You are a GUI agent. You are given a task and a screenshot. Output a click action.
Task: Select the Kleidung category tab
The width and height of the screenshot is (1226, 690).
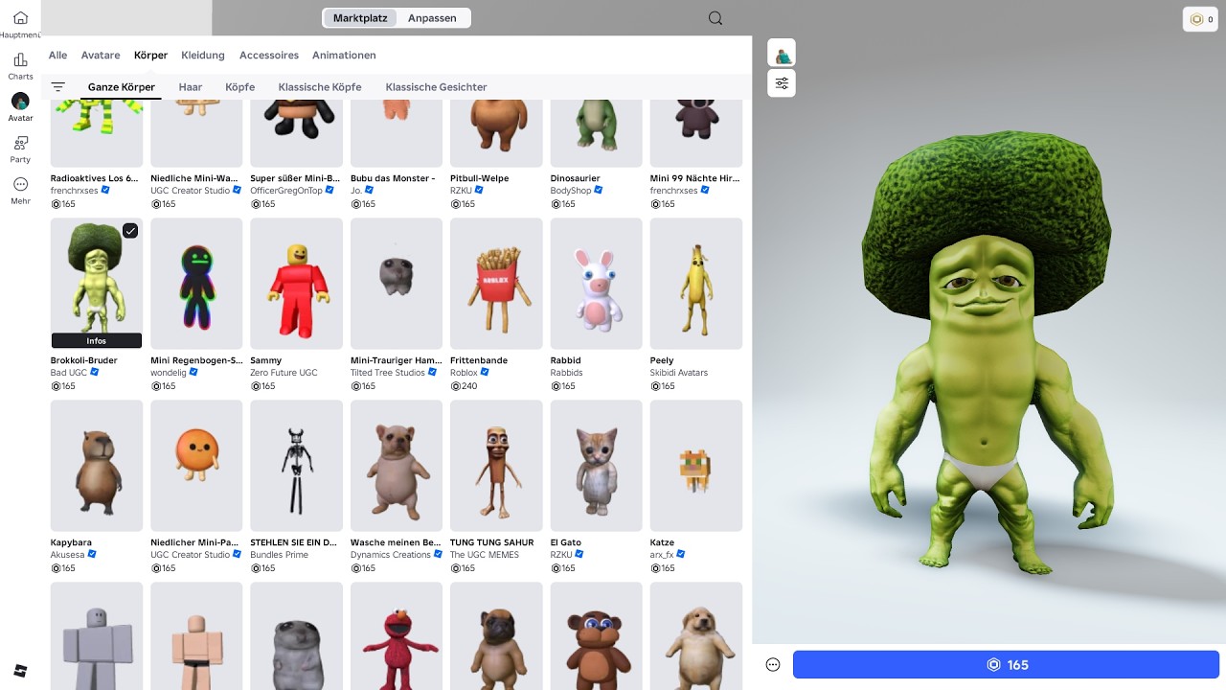(x=203, y=56)
